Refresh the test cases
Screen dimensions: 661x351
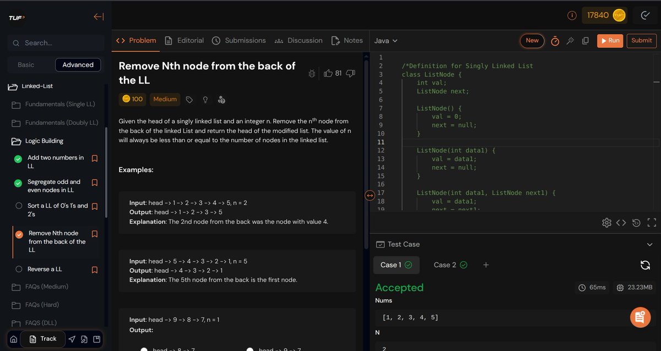[645, 265]
